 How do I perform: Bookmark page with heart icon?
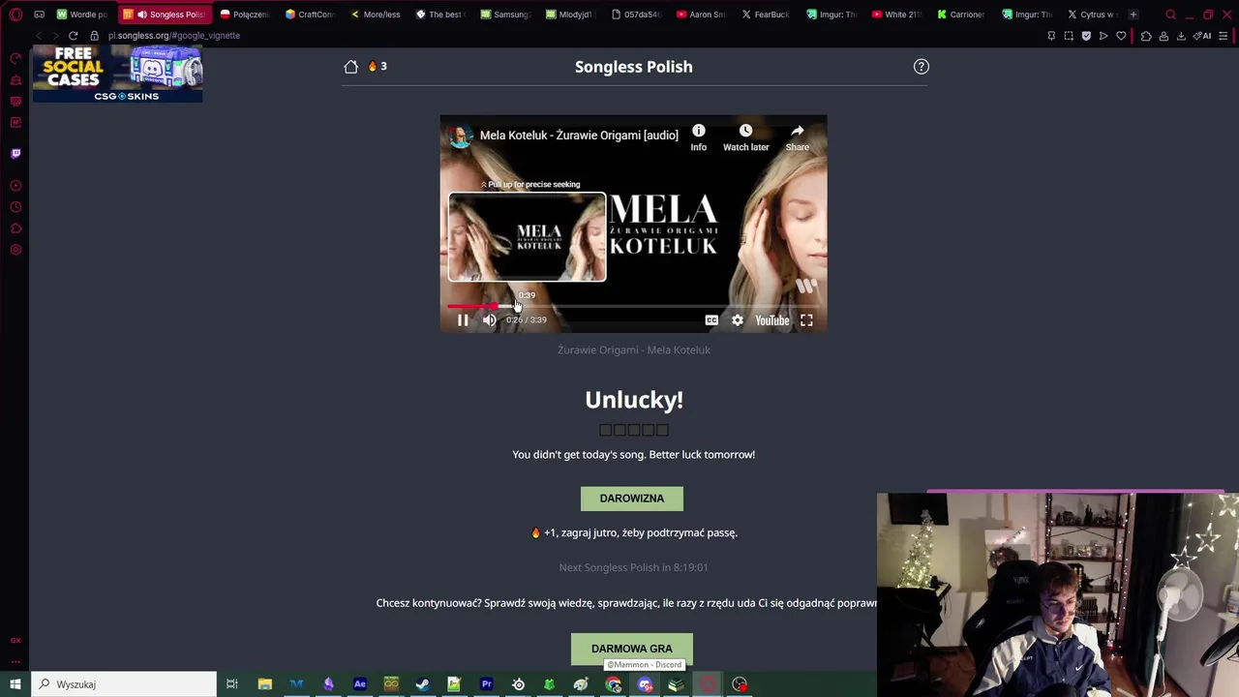1121,36
